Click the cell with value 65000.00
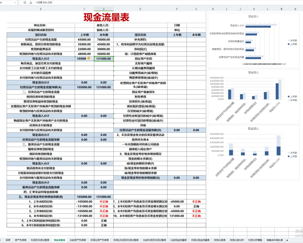This screenshot has height=243, width=303. [x=84, y=40]
